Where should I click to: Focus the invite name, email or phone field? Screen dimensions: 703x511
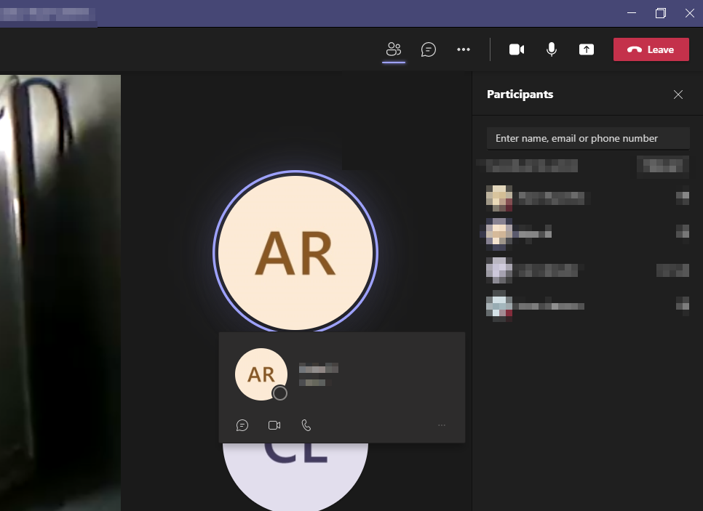[588, 138]
